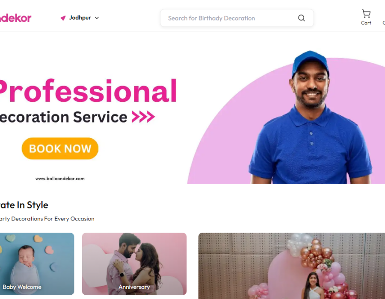Select the Jodhpur location label
385x299 pixels.
(x=80, y=18)
